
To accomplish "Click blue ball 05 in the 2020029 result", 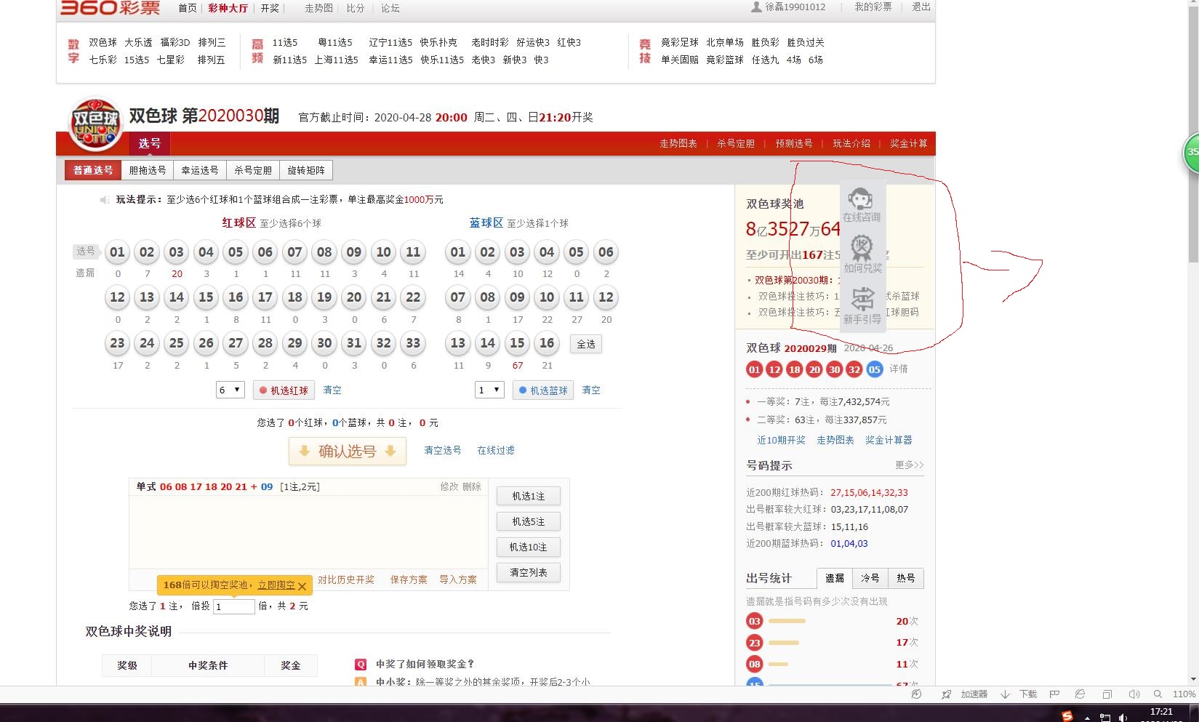I will pos(874,369).
